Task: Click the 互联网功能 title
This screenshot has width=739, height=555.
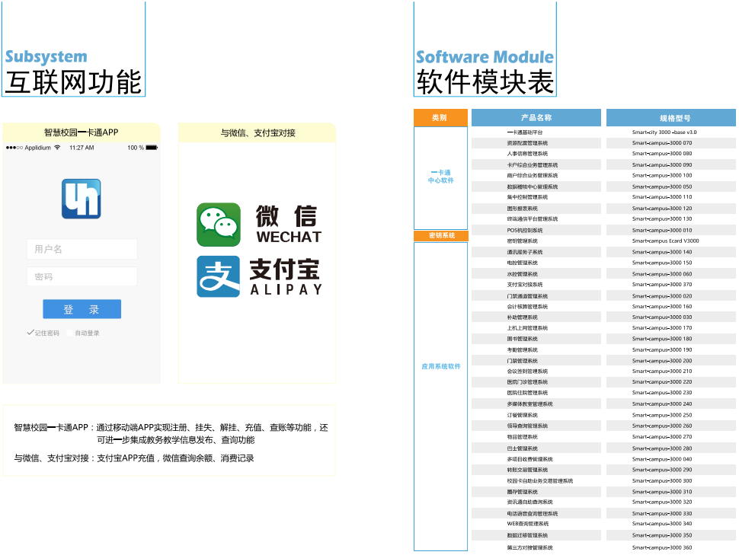Action: point(73,82)
